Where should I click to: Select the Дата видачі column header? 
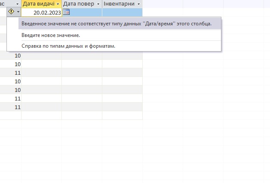(x=42, y=4)
